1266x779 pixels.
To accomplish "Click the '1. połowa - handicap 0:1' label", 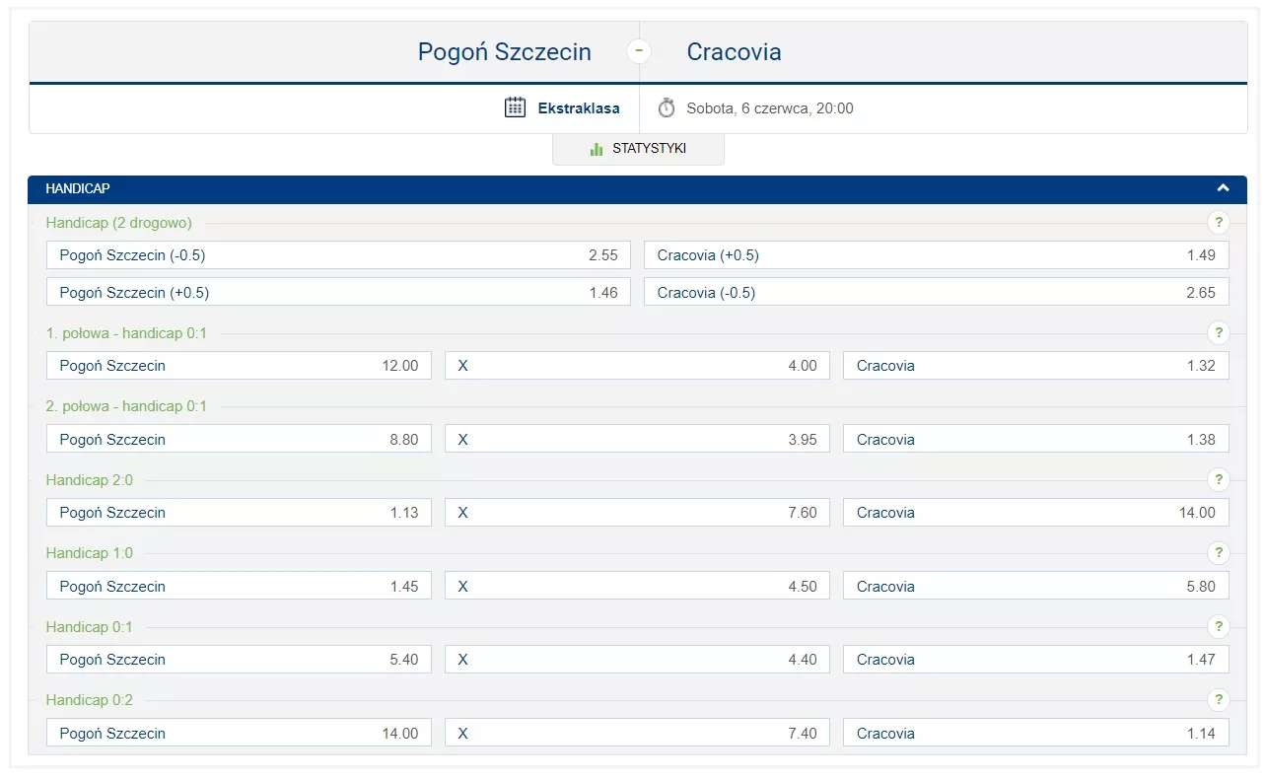I will 126,333.
